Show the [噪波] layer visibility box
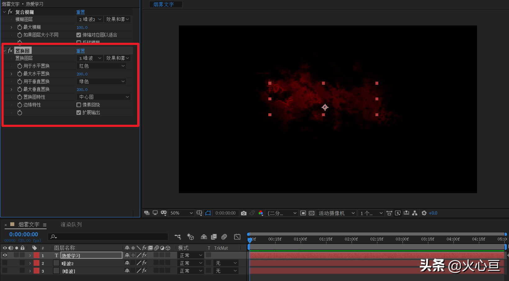Screen dimensions: 509x281 (x=5, y=271)
